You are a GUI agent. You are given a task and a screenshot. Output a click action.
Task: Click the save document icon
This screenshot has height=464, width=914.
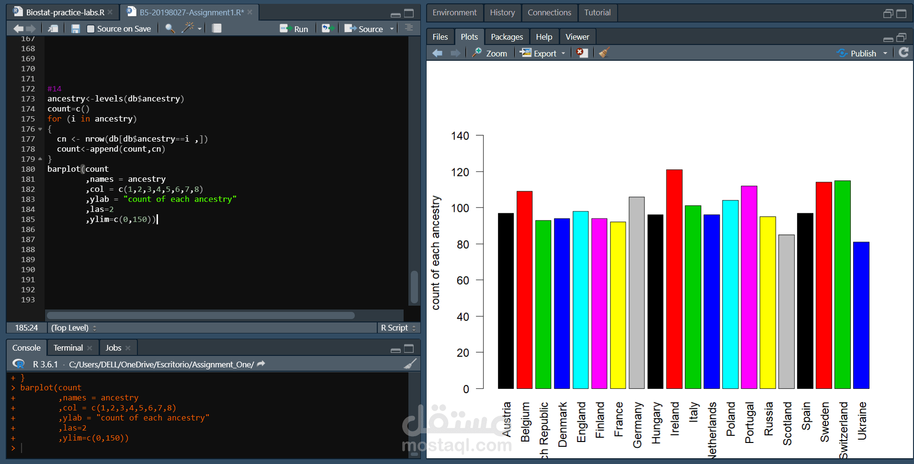[75, 29]
